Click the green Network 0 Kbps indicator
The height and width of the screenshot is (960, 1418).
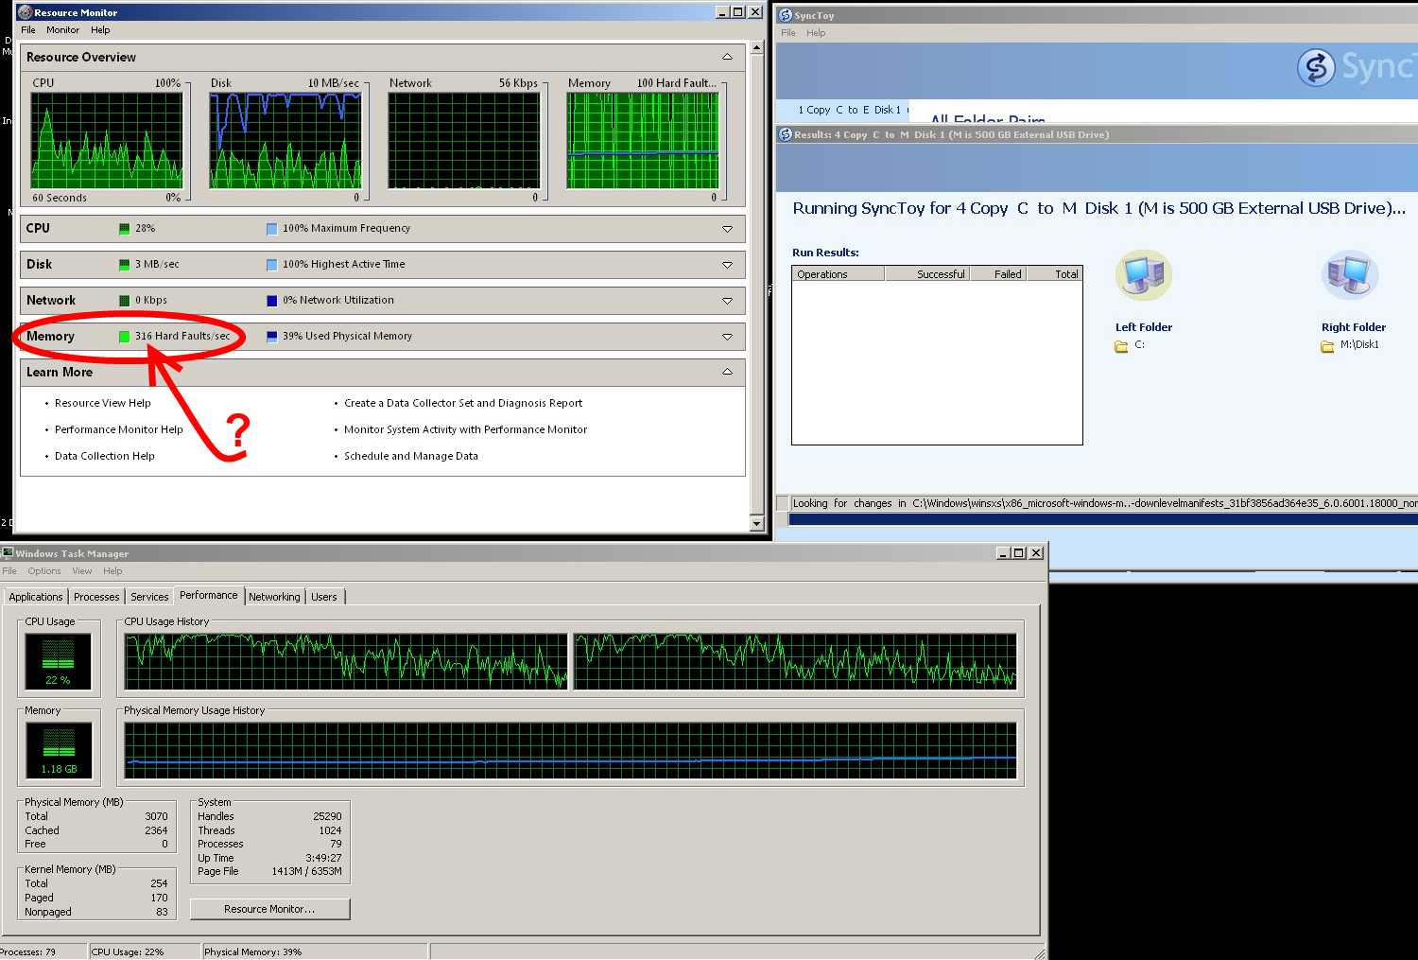pos(124,300)
